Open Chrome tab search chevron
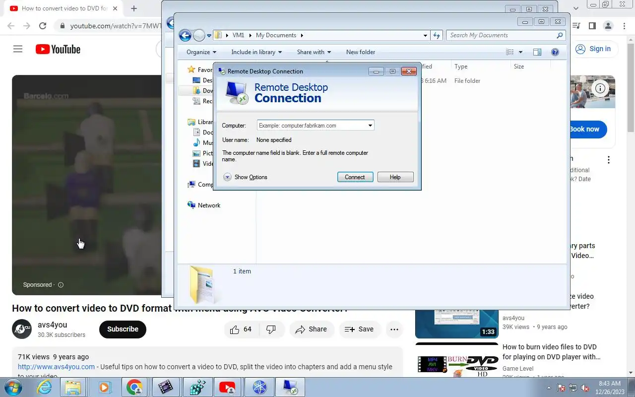The image size is (635, 397). tap(576, 8)
